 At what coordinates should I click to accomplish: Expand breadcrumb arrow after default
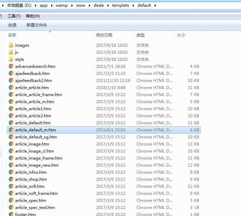[x=155, y=6]
